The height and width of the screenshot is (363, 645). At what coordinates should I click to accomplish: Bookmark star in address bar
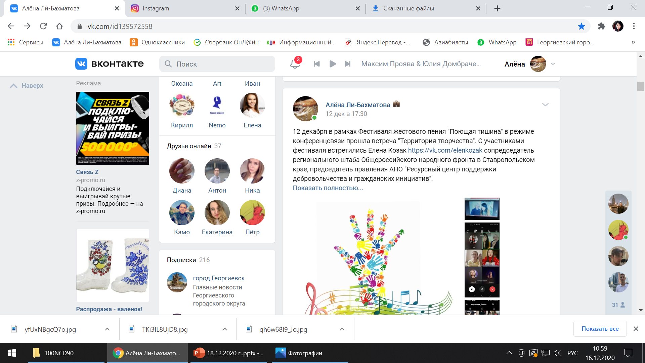point(581,26)
